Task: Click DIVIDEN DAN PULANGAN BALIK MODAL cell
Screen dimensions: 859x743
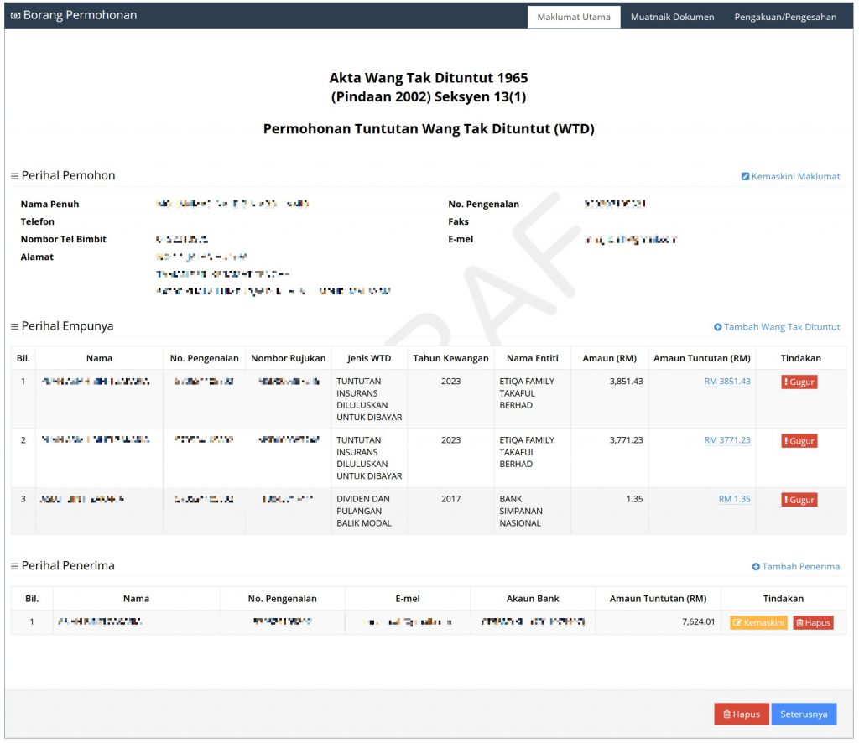Action: pyautogui.click(x=369, y=511)
